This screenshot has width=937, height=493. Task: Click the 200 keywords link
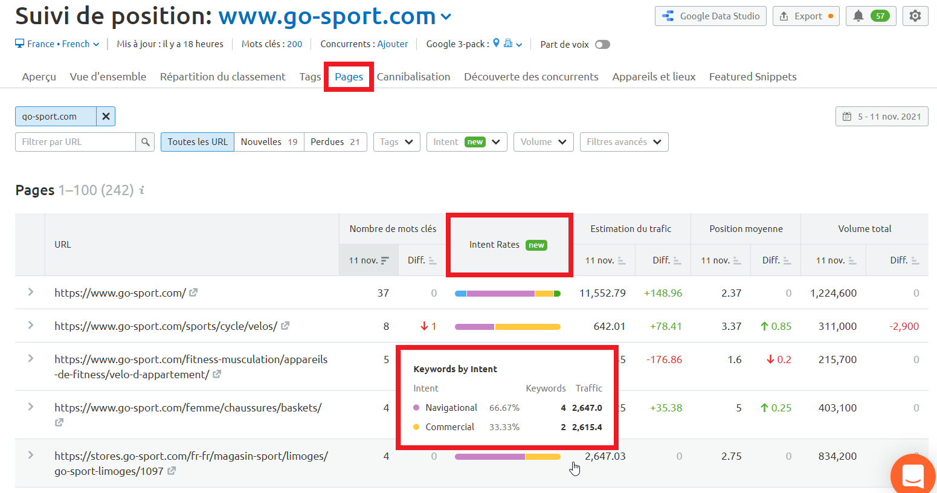294,44
